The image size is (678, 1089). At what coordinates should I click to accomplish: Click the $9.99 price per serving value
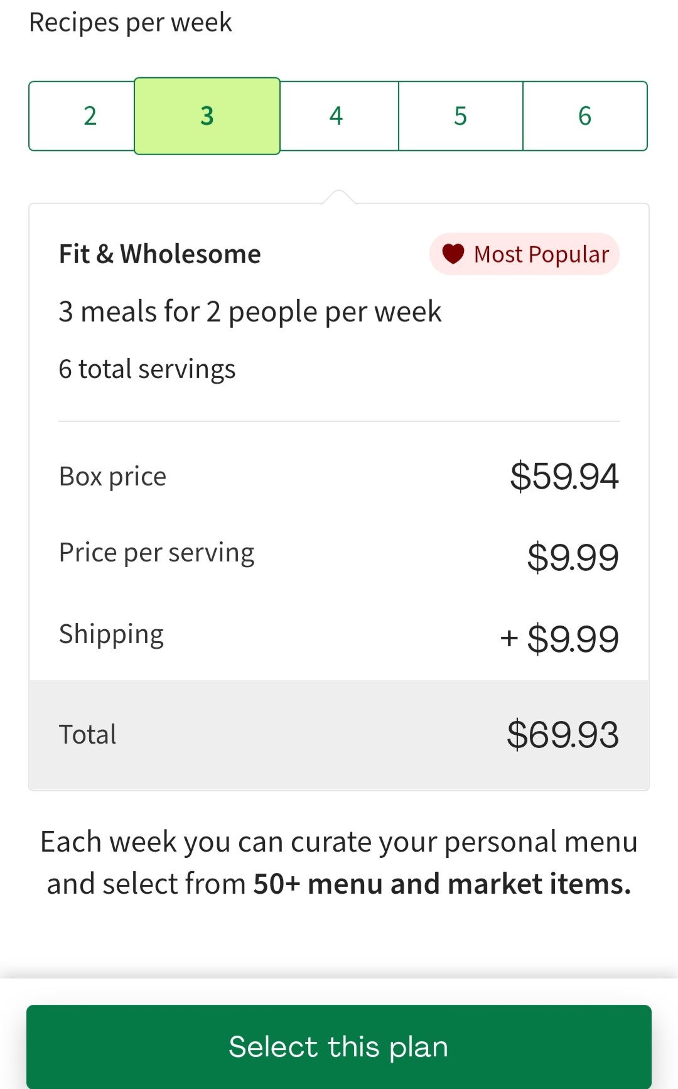point(573,557)
